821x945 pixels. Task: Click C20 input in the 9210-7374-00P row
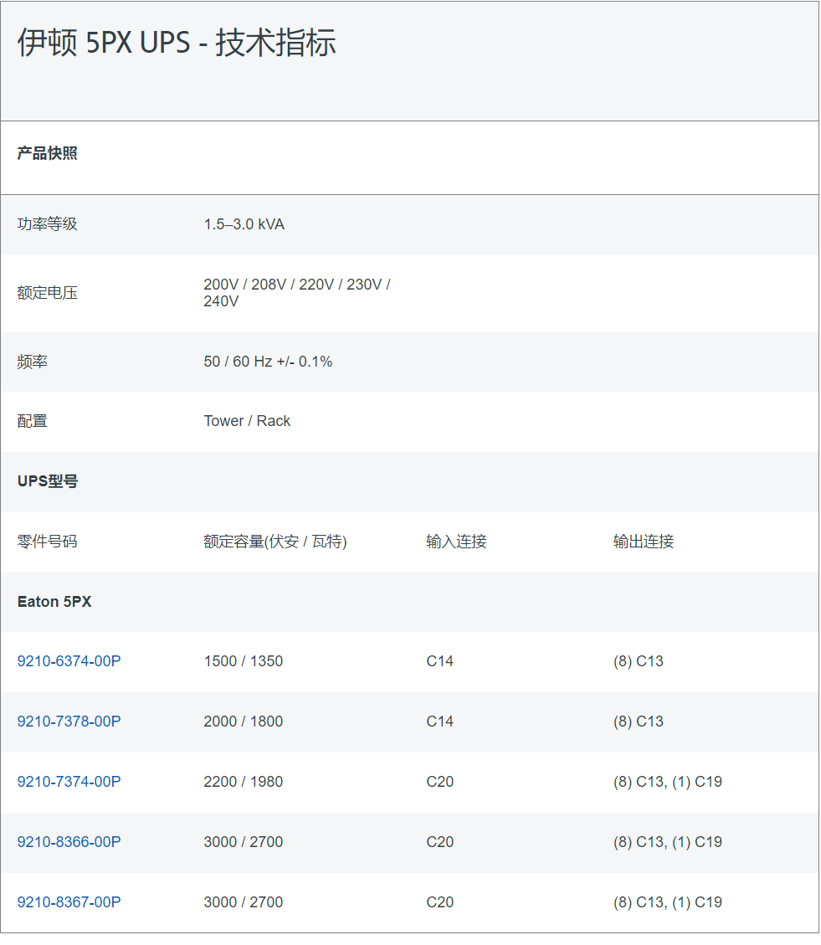tap(440, 782)
